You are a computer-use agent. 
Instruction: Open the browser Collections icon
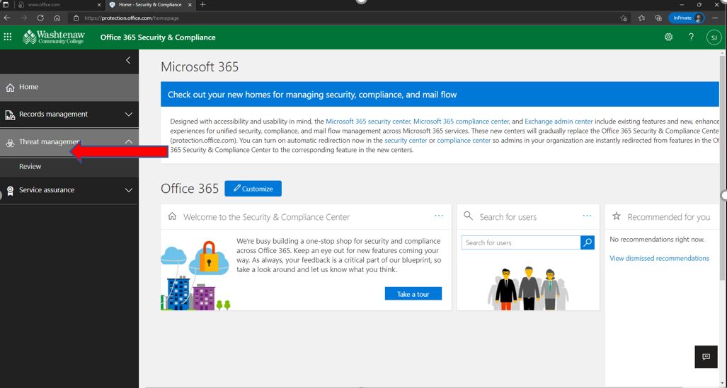(658, 18)
